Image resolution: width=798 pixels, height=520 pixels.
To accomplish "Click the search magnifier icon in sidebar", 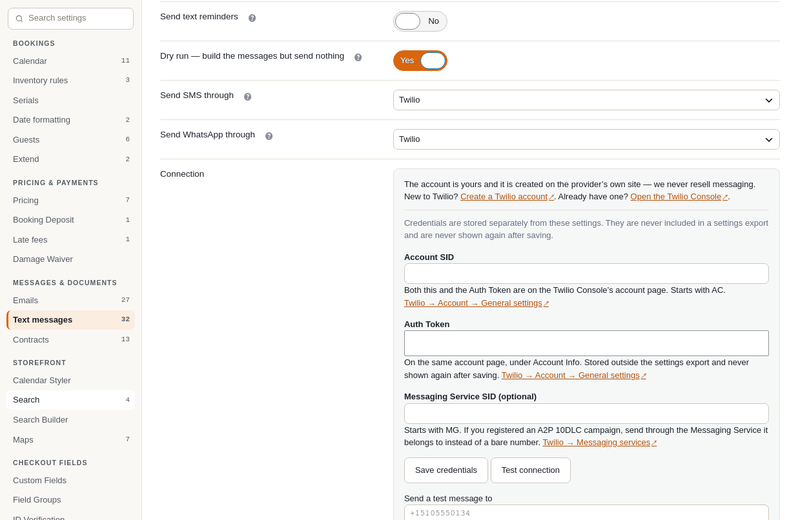I will [x=19, y=19].
